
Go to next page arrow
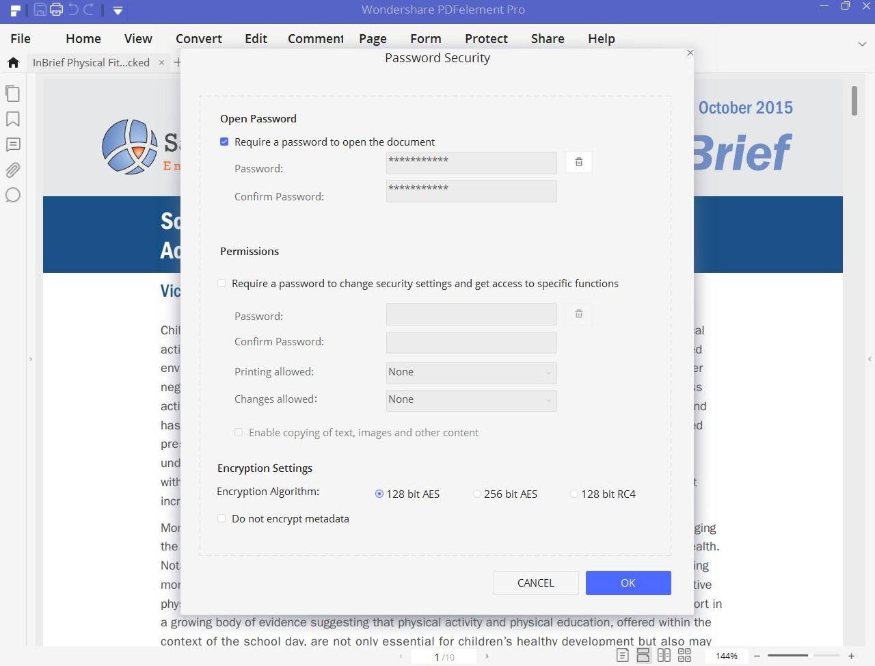tap(487, 656)
